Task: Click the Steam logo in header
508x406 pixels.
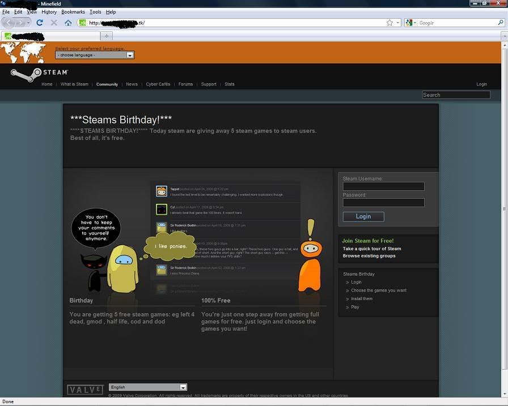Action: (x=39, y=75)
